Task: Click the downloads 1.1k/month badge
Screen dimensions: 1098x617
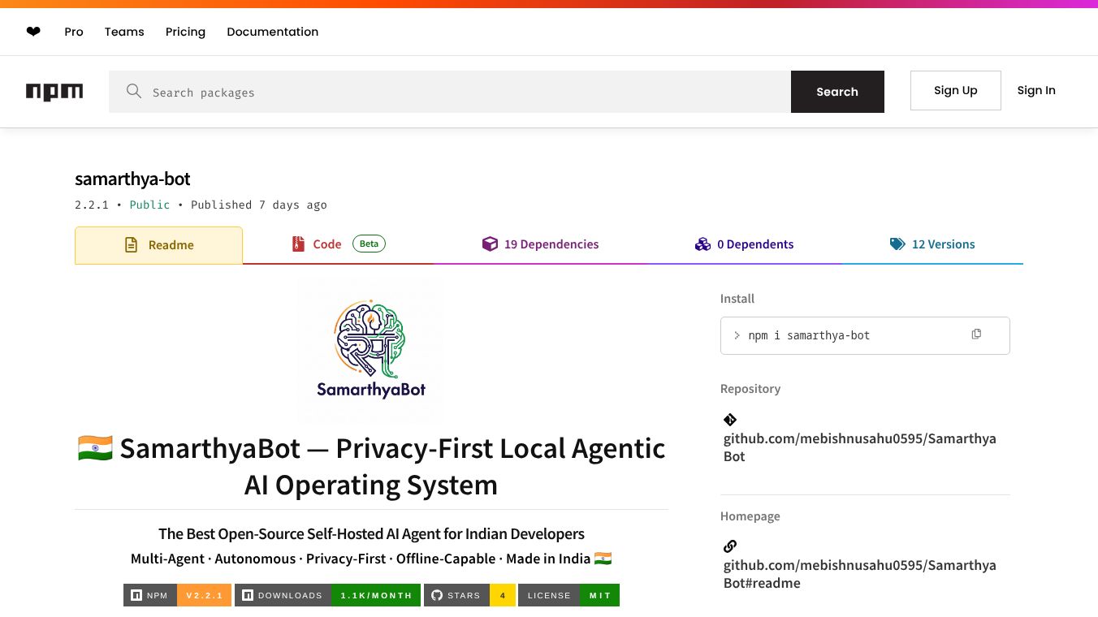Action: (327, 595)
